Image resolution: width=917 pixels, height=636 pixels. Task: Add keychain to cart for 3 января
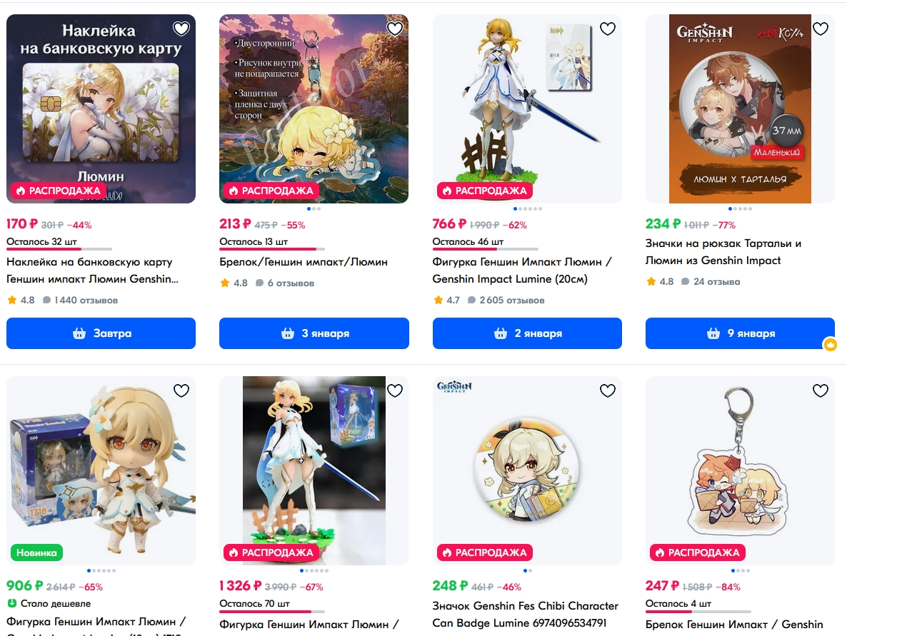pos(314,333)
